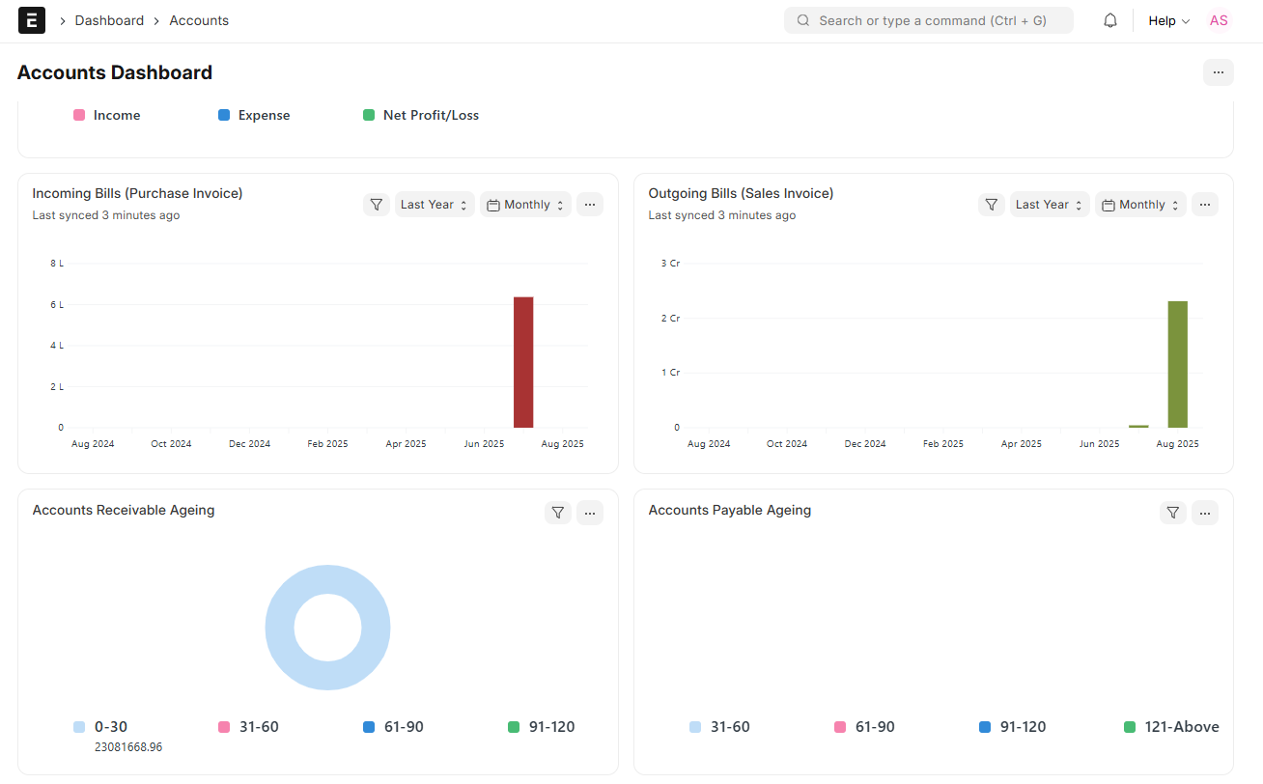Open the AS user avatar
This screenshot has width=1263, height=784.
pyautogui.click(x=1219, y=19)
